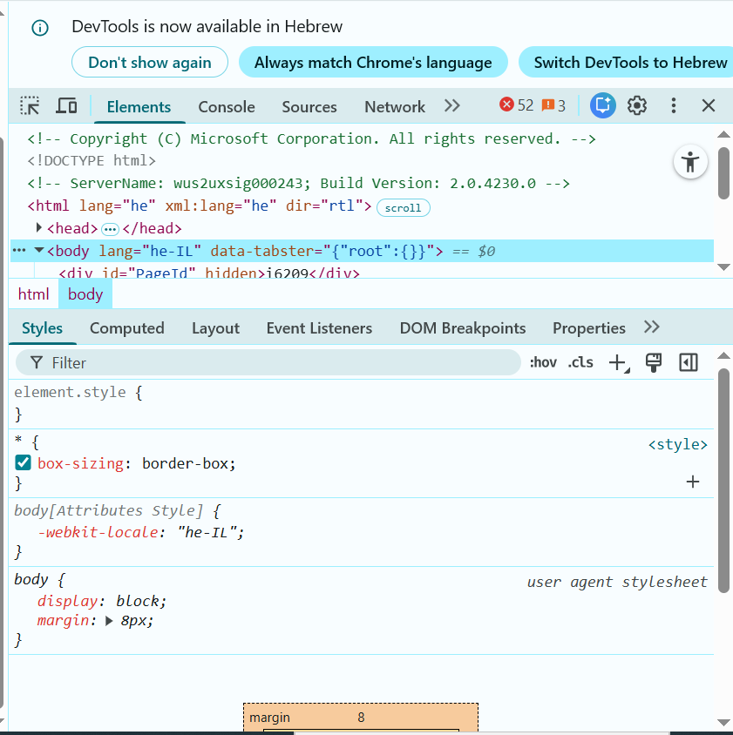Open the Computed styles tab
Viewport: 733px width, 735px height.
tap(126, 328)
